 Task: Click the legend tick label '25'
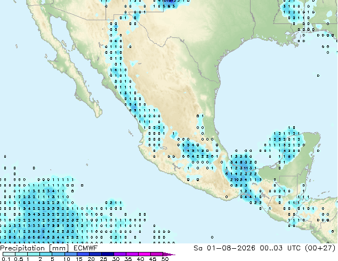point(103,259)
